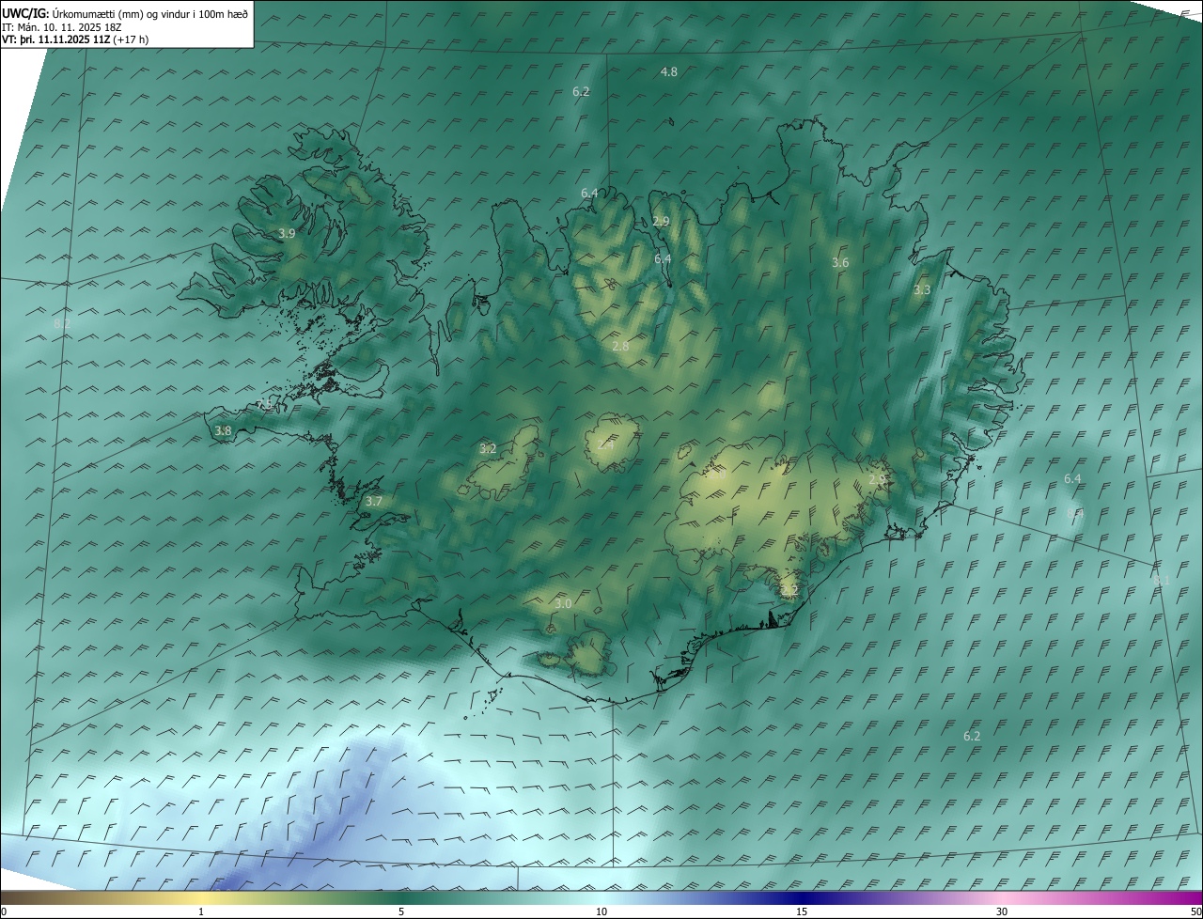The width and height of the screenshot is (1203, 919).
Task: Click the 'VT: þri. 11.11.2025 11Z (+17 h)' line
Action: pos(75,39)
